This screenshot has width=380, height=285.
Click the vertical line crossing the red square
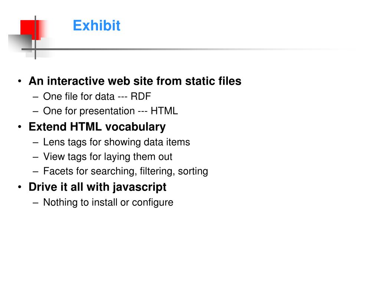(35, 38)
